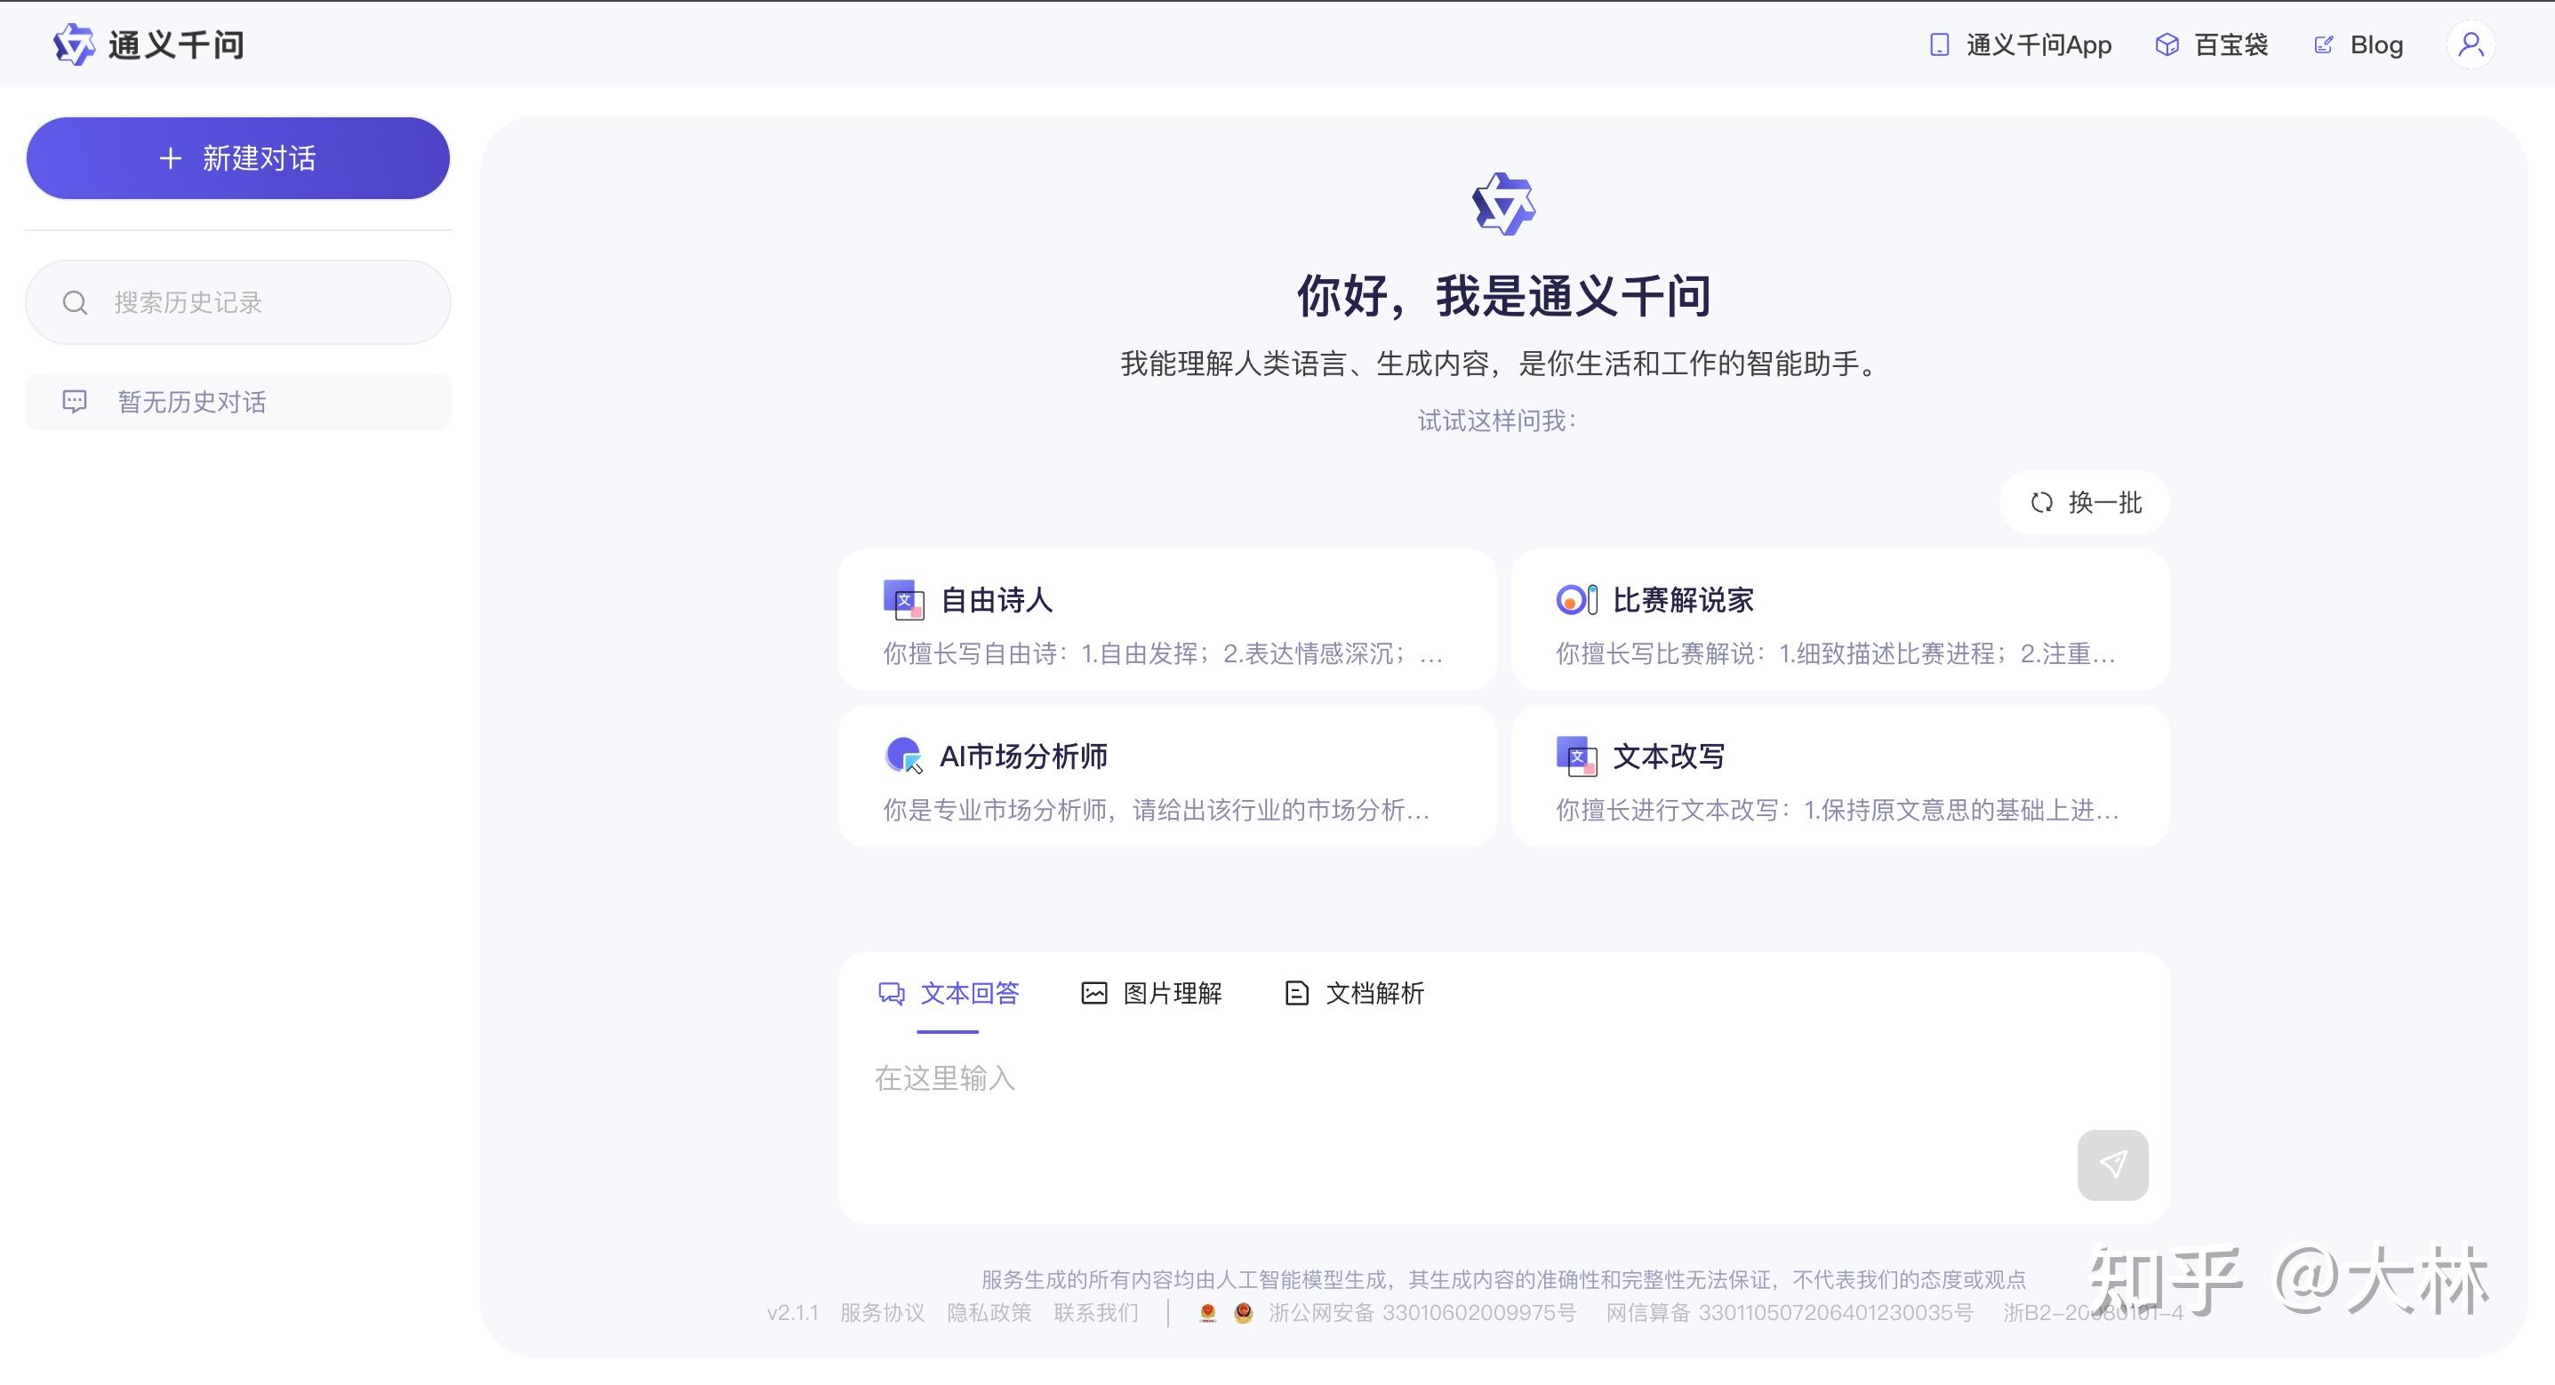The image size is (2555, 1385).
Task: Click the v2.1.1 version text
Action: tap(792, 1313)
